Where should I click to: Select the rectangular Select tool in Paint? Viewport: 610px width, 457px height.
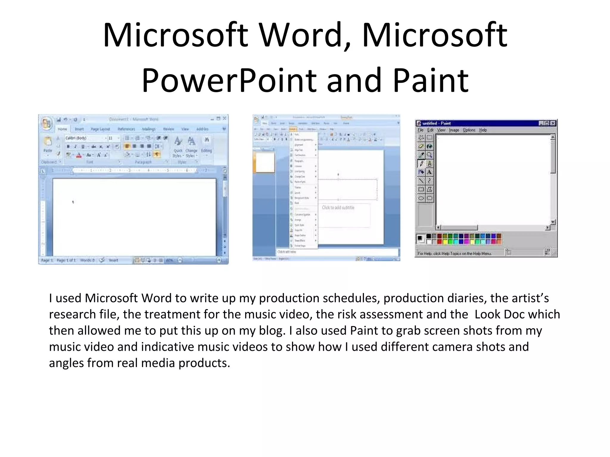[x=430, y=138]
